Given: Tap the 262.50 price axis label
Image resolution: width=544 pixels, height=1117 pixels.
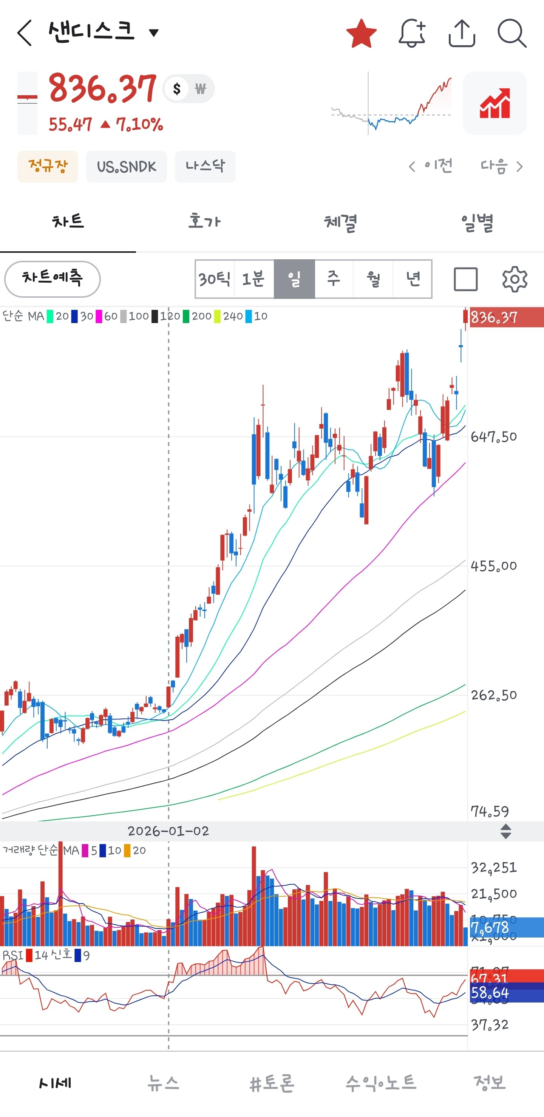Looking at the screenshot, I should 494,695.
